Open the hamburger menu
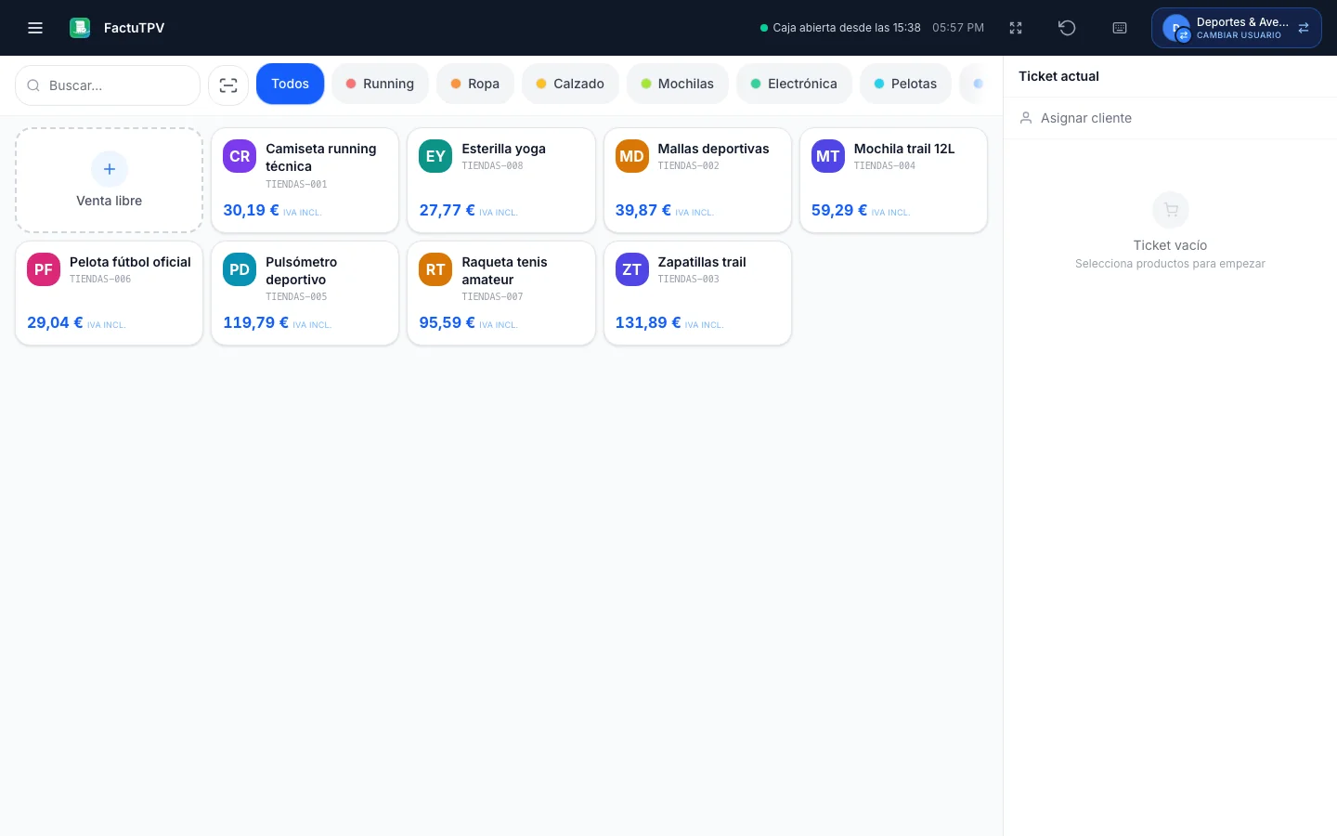Image resolution: width=1337 pixels, height=836 pixels. click(35, 28)
